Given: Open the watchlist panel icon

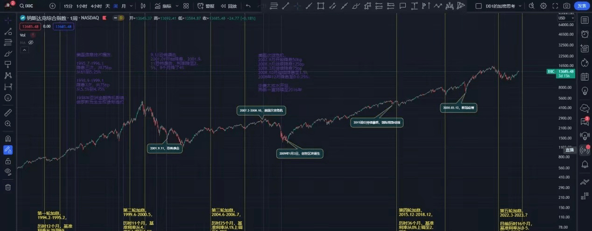Looking at the screenshot, I should pyautogui.click(x=585, y=20).
